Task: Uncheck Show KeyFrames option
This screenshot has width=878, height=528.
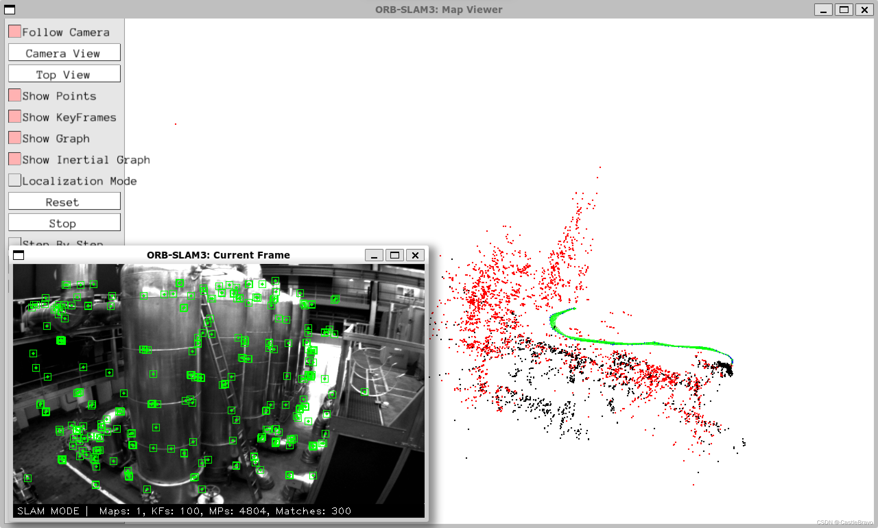Action: point(15,117)
